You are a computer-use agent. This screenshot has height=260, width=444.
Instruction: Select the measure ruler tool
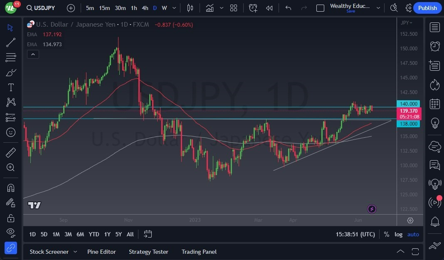[x=11, y=152]
